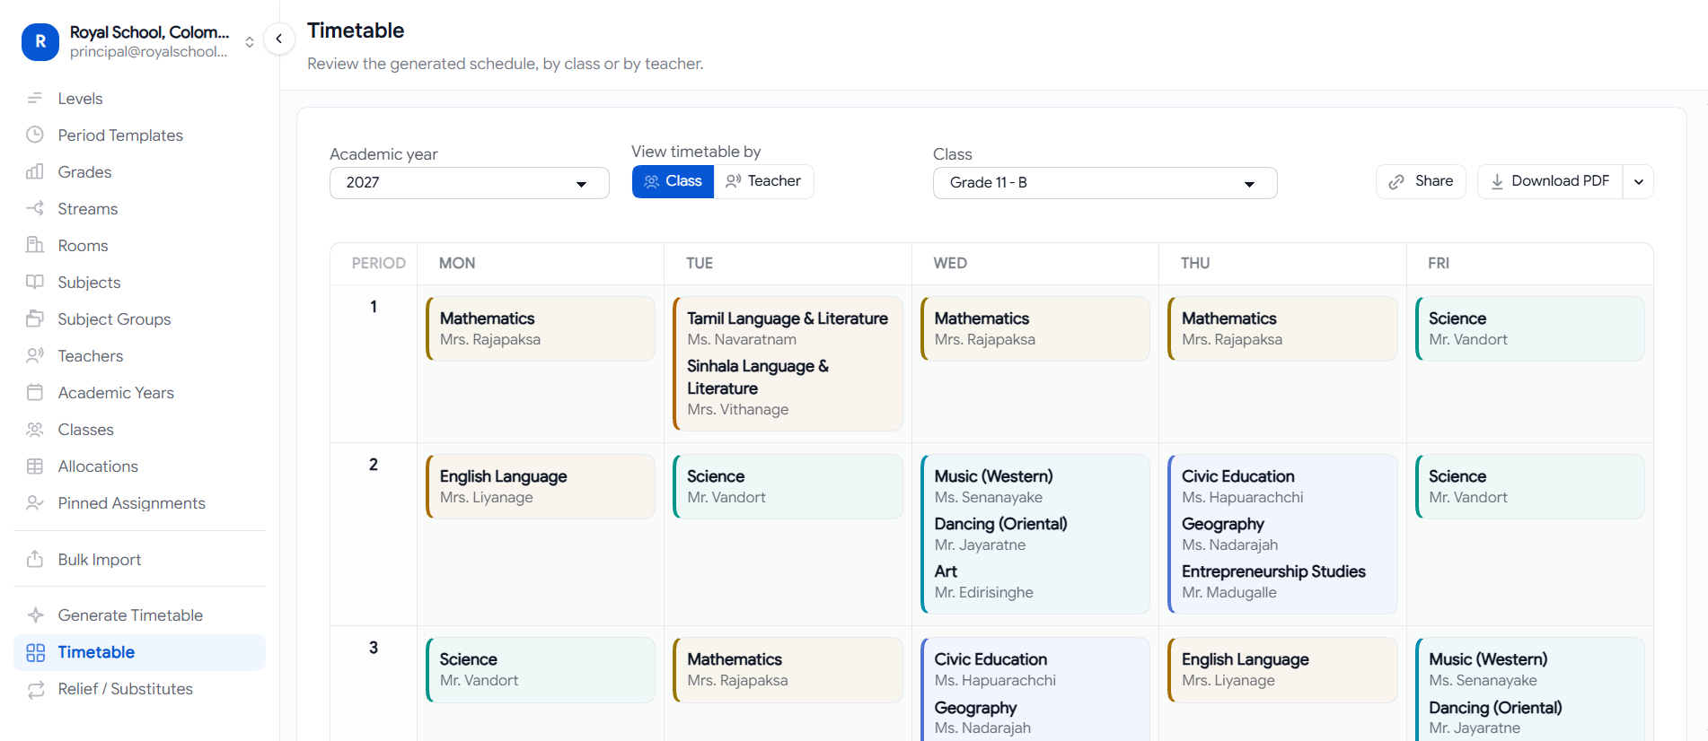Click the Streams branching icon
The image size is (1708, 741).
point(35,208)
